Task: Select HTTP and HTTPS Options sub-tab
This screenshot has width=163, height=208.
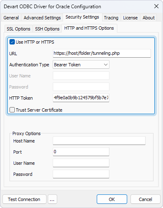Action: click(89, 28)
